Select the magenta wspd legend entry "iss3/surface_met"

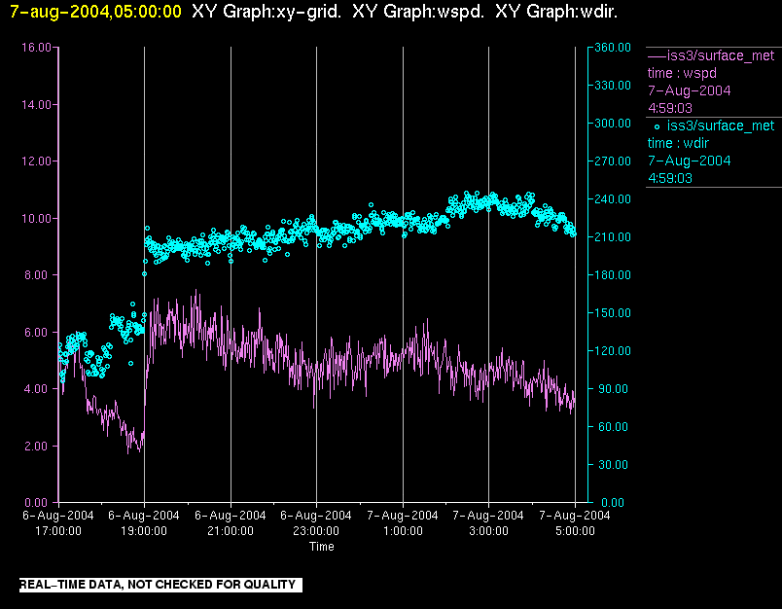coord(721,55)
